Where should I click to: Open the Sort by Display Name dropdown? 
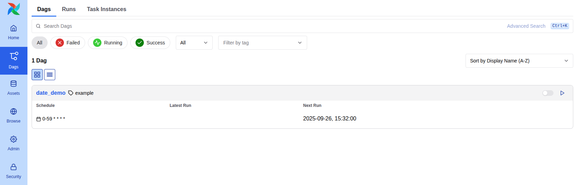[519, 61]
